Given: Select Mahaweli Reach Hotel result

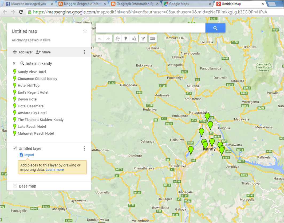Looking at the screenshot, I should coord(36,133).
